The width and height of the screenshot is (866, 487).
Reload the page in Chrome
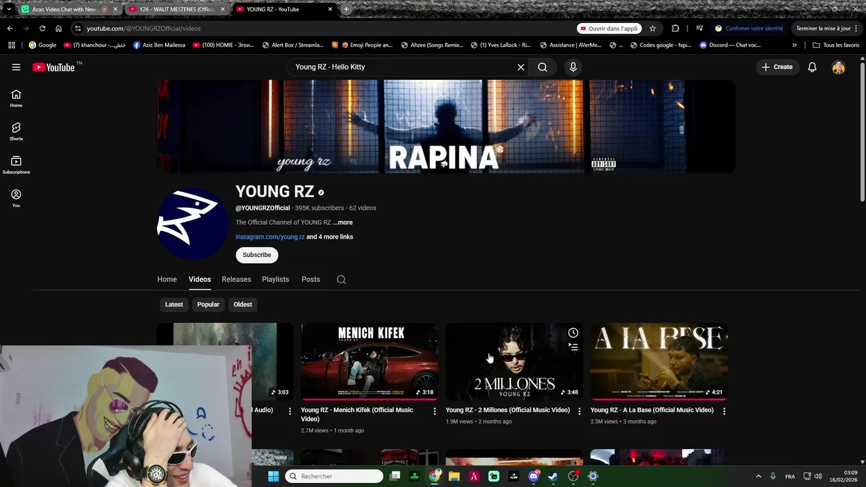(42, 28)
